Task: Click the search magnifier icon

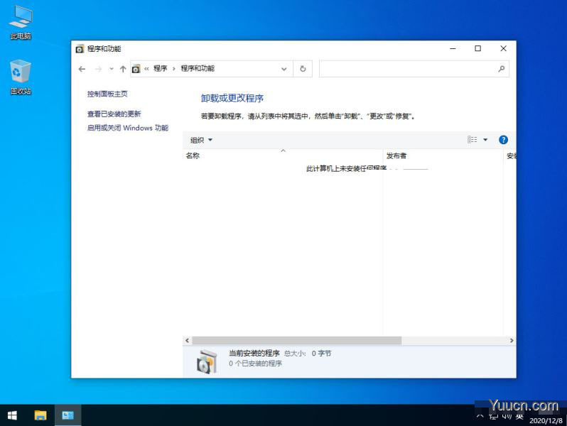Action: tap(501, 69)
